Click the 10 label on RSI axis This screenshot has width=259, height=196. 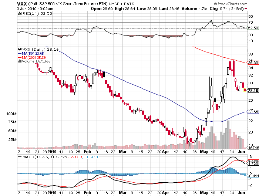(x=250, y=41)
